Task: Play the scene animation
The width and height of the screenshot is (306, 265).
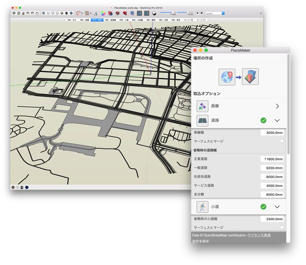Action: point(198,13)
